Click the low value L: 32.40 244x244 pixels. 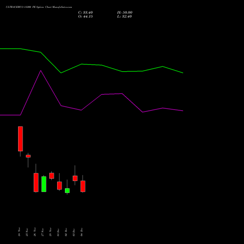(124, 17)
